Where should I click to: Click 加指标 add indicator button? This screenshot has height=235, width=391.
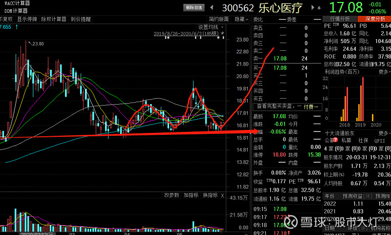coord(191,195)
